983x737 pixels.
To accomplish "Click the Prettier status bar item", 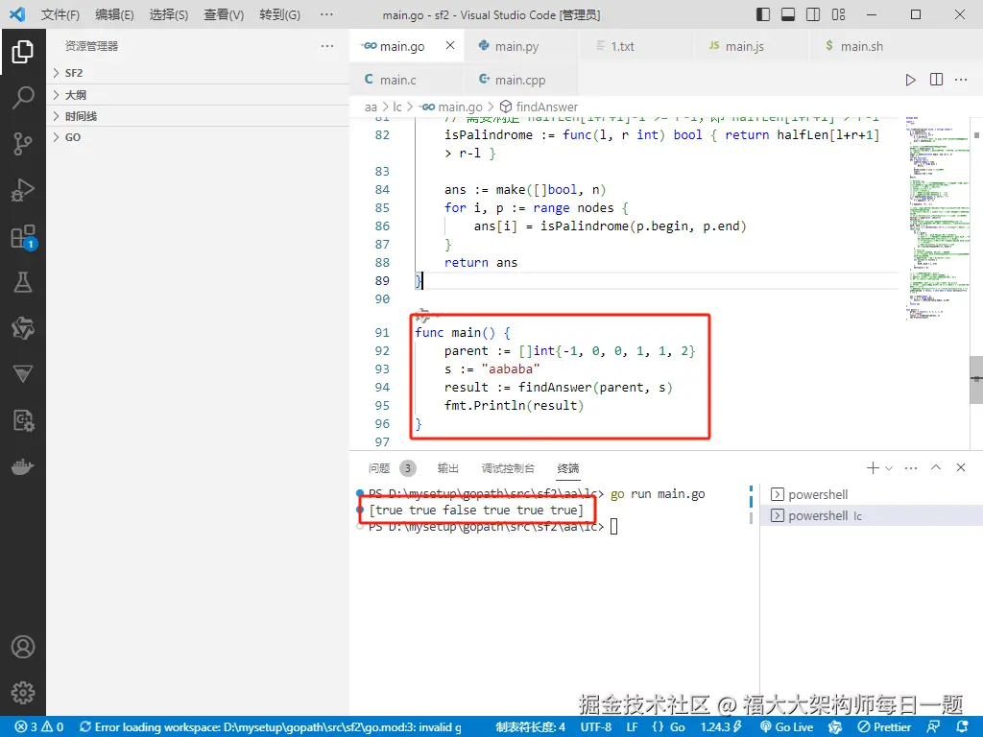I will (884, 727).
